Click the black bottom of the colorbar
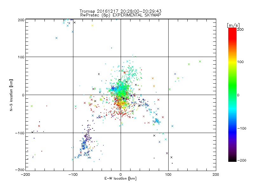Image resolution: width=254 pixels, height=190 pixels. tap(232, 159)
